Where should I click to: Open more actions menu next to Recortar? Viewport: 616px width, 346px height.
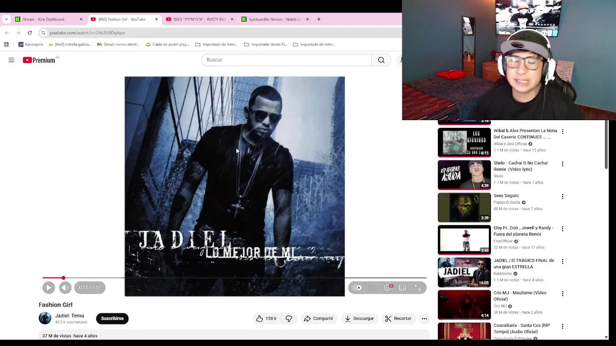point(424,319)
